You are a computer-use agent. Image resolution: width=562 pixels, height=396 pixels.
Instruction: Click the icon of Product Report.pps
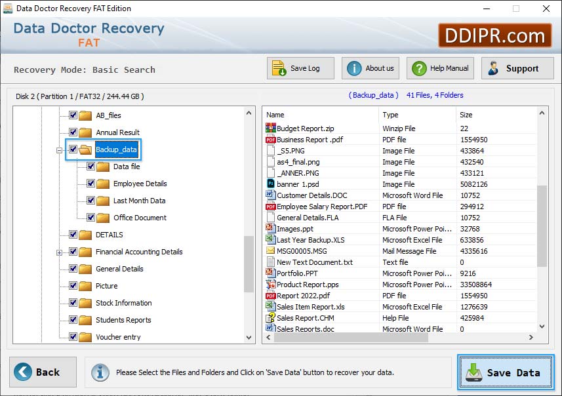[271, 284]
